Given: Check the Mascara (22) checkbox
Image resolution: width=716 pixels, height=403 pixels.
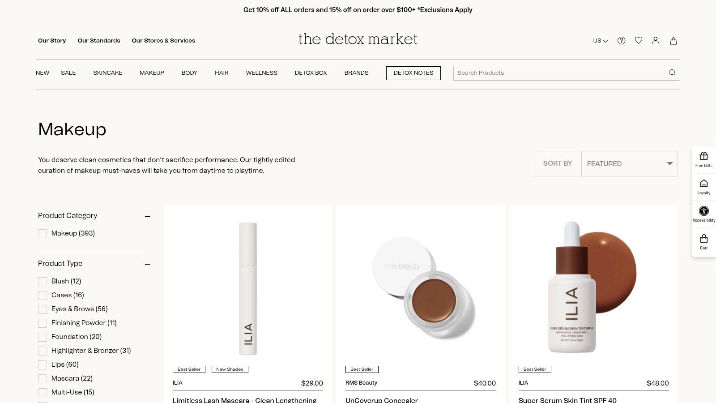Looking at the screenshot, I should (43, 379).
